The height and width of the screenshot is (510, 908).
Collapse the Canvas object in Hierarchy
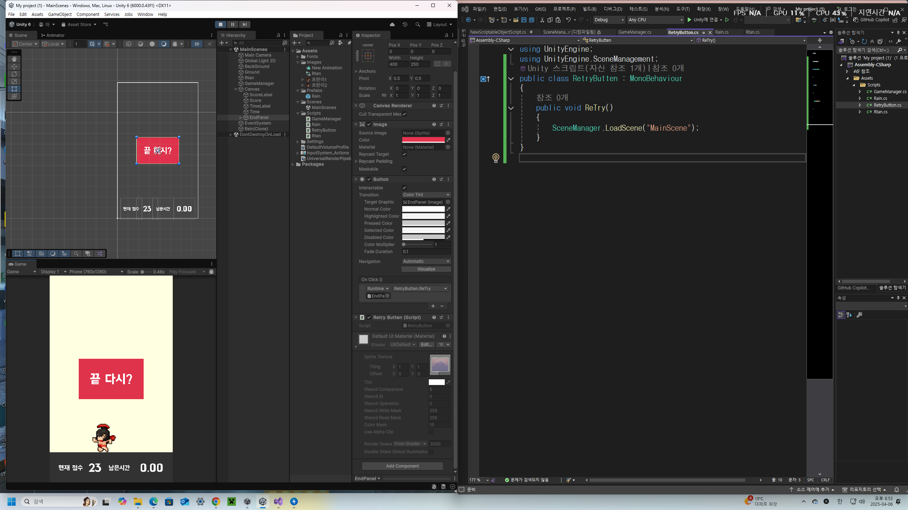tap(236, 89)
